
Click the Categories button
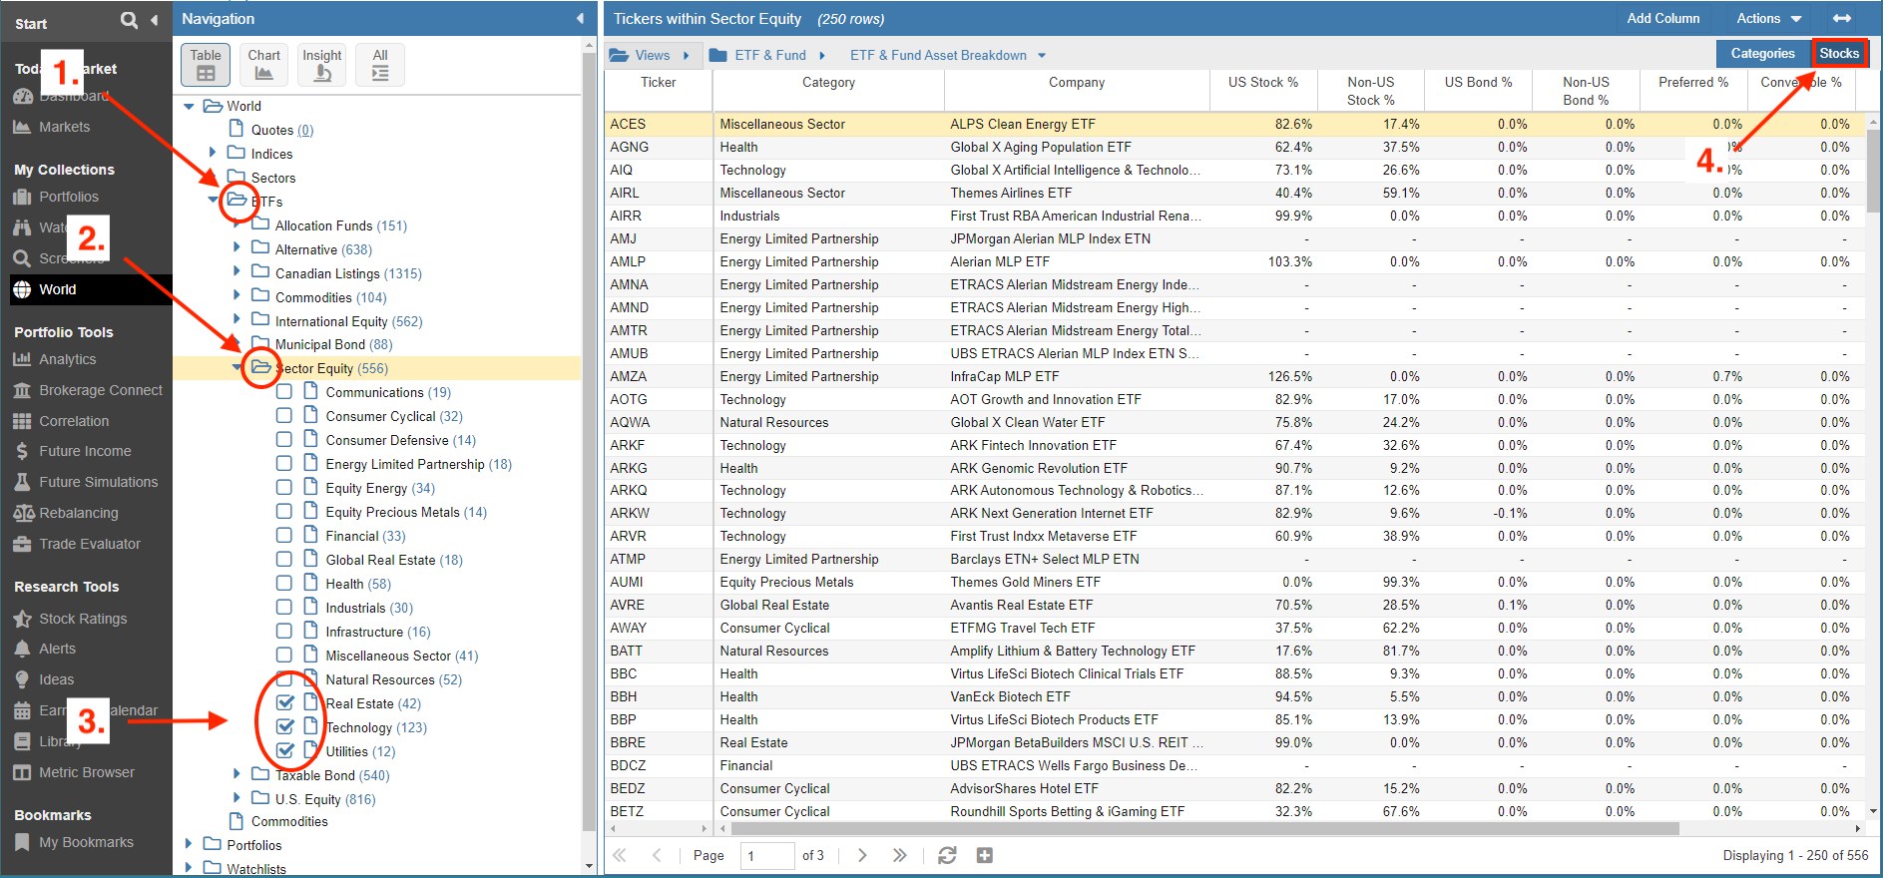1762,54
